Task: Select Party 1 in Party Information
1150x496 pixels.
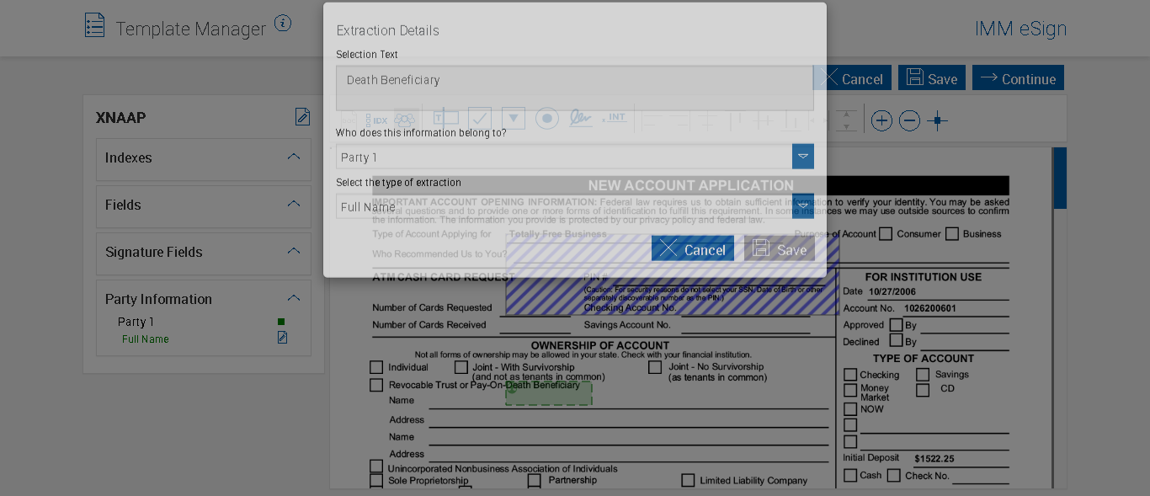Action: pyautogui.click(x=136, y=322)
